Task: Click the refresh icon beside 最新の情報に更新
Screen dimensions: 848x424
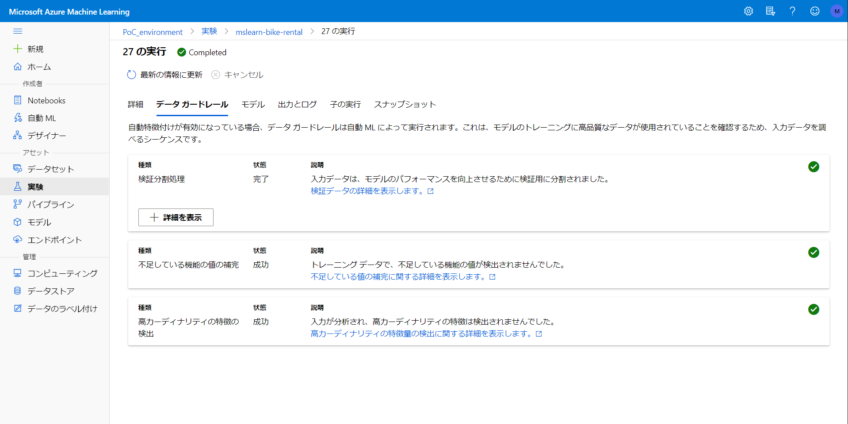Action: (131, 75)
